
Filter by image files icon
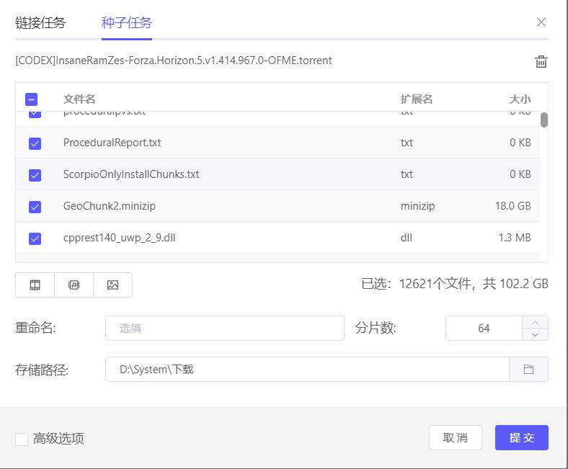point(112,285)
